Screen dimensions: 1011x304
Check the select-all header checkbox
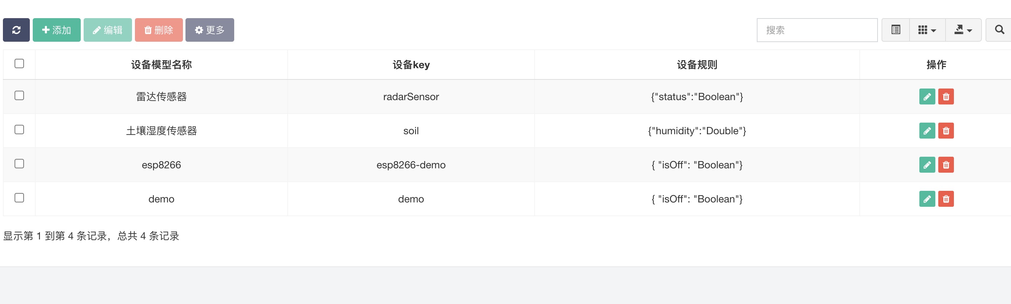tap(19, 63)
